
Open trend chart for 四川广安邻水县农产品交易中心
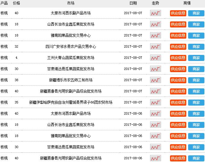click(x=155, y=46)
